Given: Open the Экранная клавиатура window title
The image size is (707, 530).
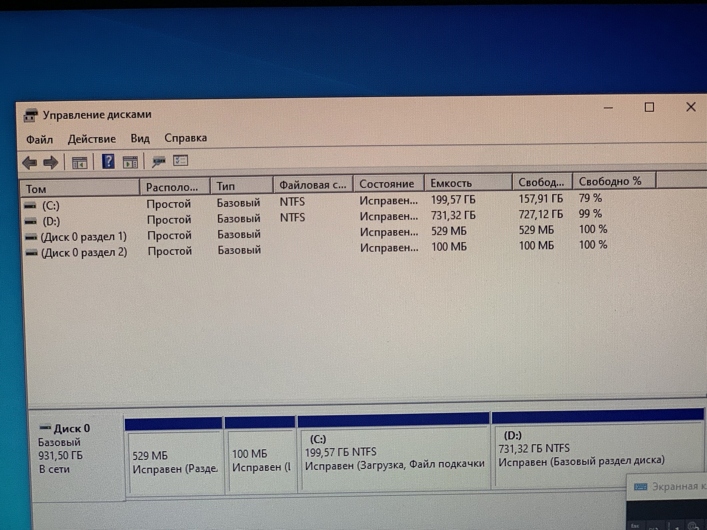Looking at the screenshot, I should [x=679, y=486].
